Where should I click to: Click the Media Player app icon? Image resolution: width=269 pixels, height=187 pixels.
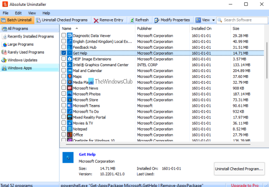(x=69, y=82)
